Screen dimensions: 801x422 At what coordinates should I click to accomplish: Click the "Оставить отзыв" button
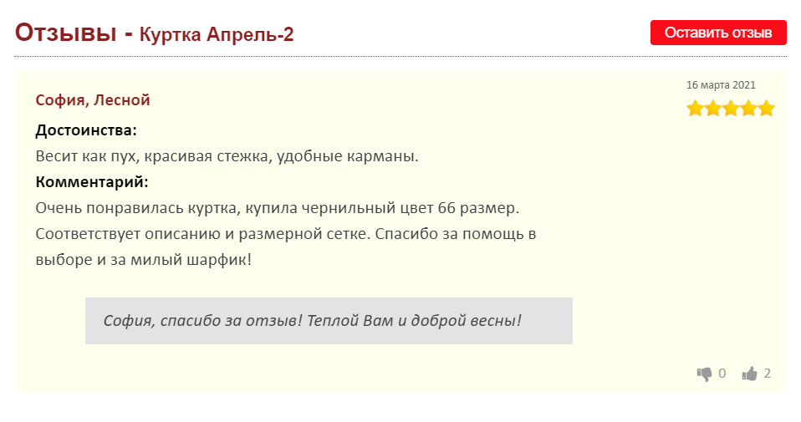coord(718,33)
